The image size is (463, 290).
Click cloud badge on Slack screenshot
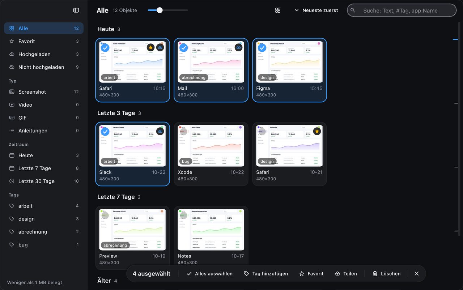[x=160, y=131]
